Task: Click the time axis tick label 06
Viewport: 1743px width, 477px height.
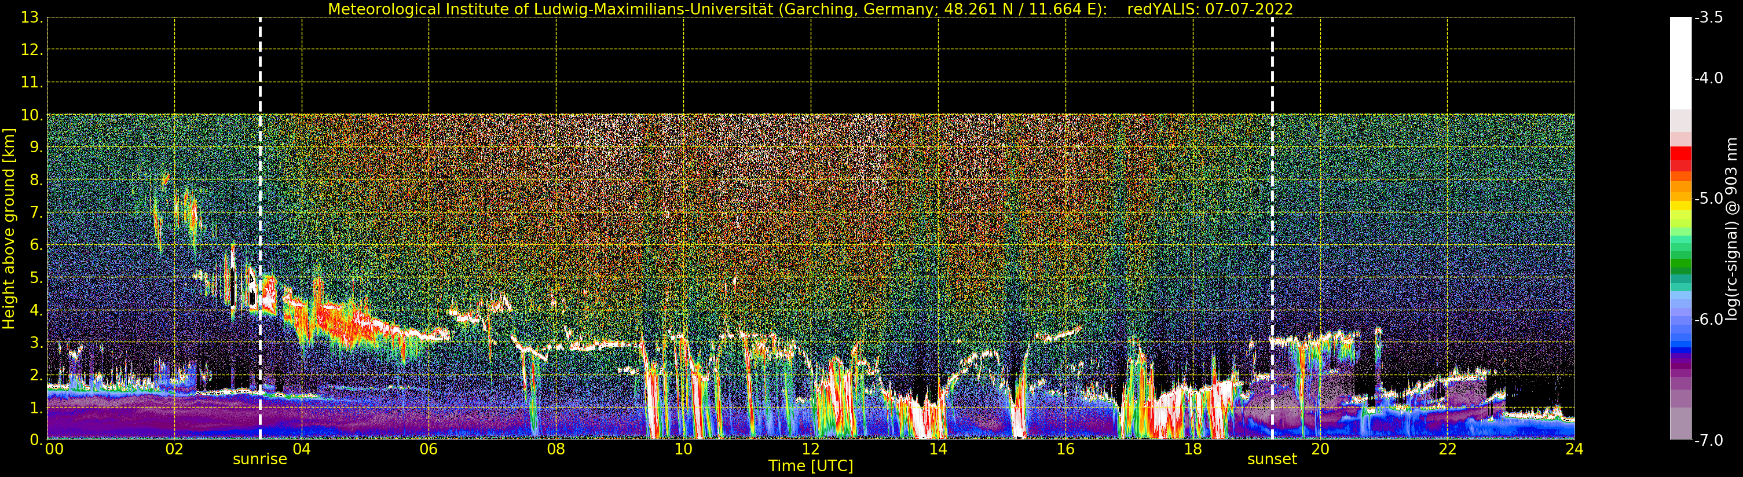Action: [x=429, y=449]
